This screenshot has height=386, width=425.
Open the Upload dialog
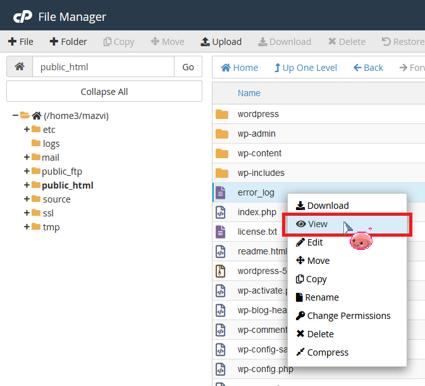pyautogui.click(x=221, y=42)
